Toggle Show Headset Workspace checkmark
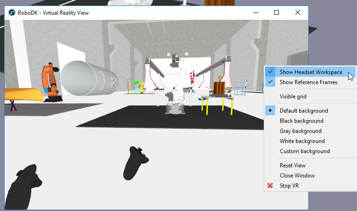The width and height of the screenshot is (357, 211). [x=311, y=72]
